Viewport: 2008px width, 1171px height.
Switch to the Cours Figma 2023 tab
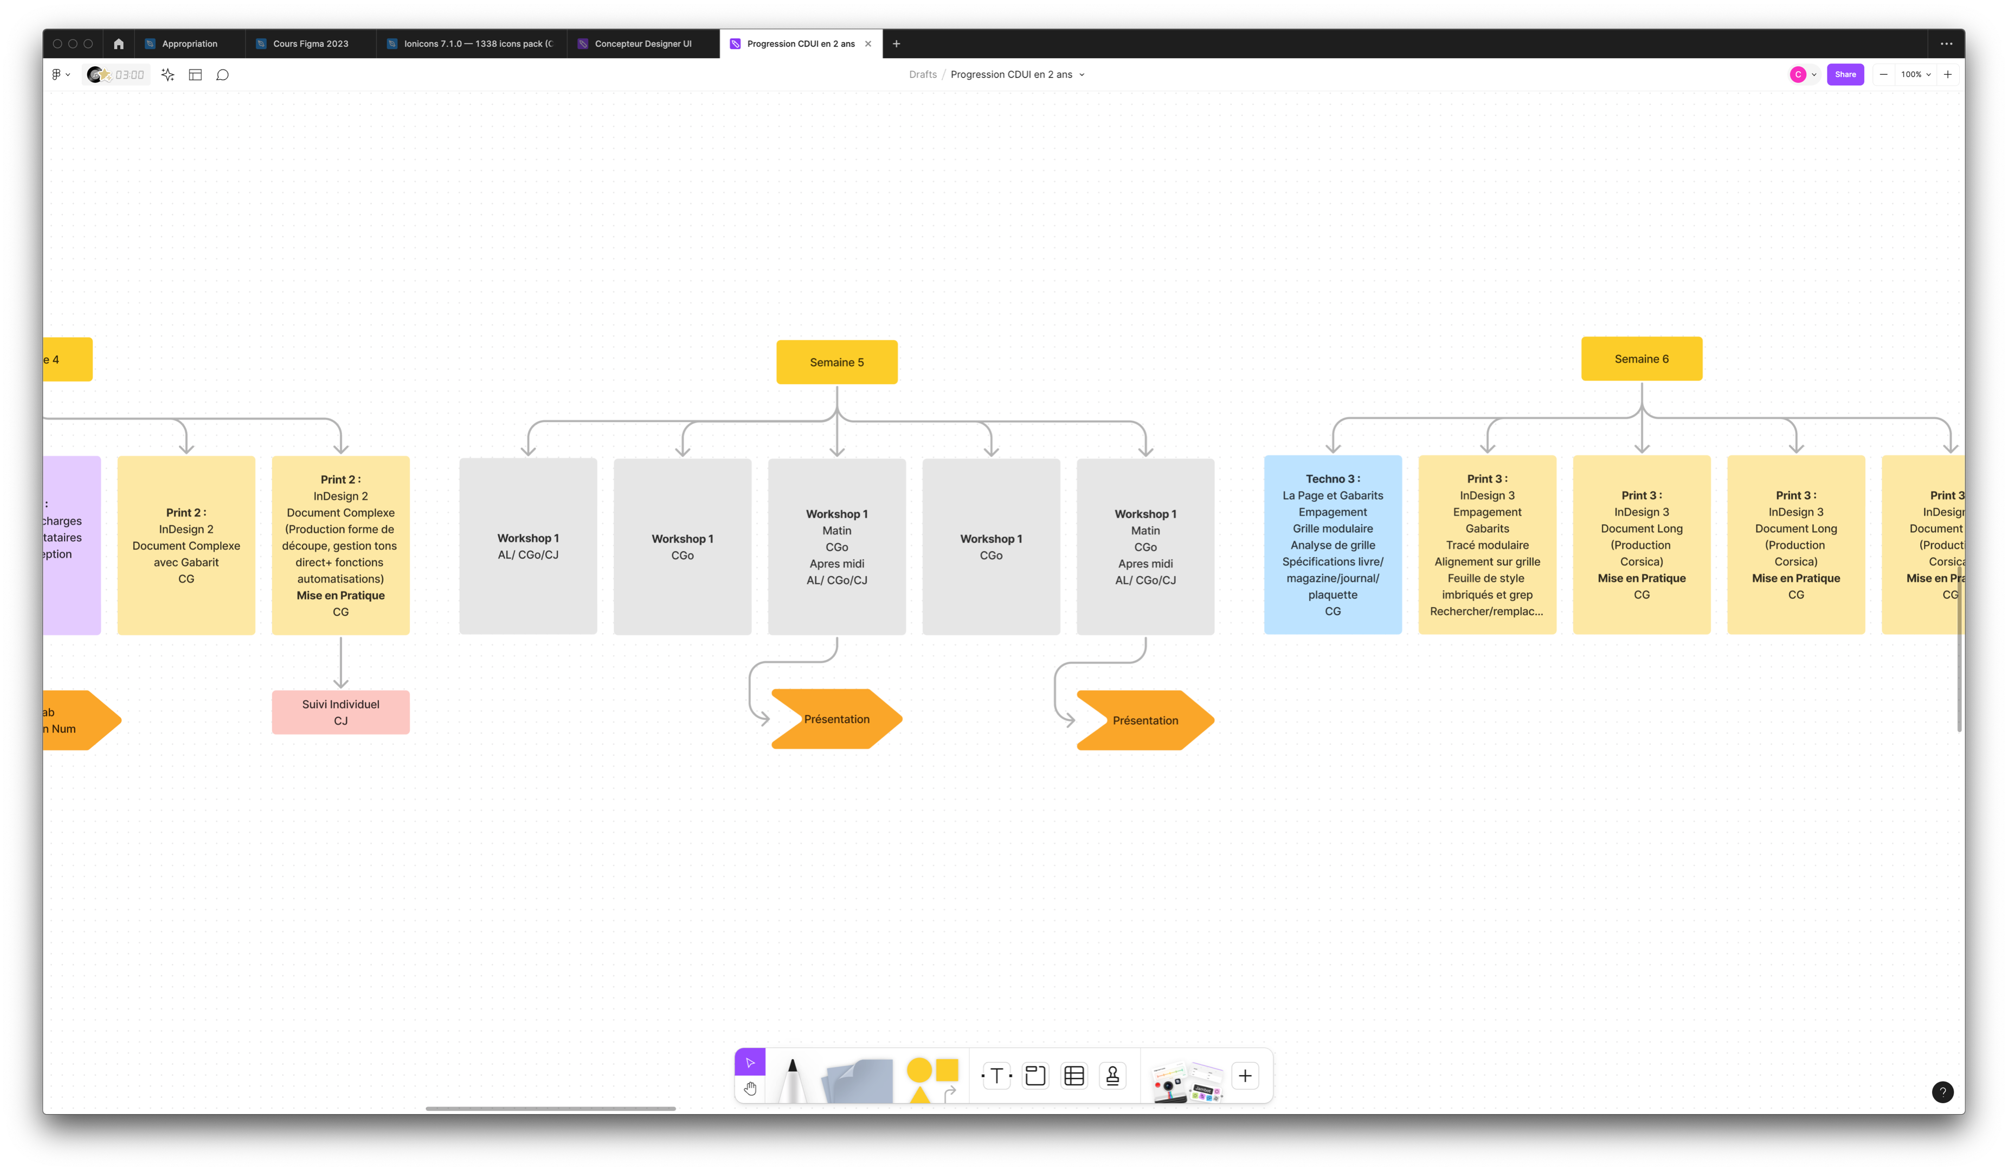(x=310, y=44)
